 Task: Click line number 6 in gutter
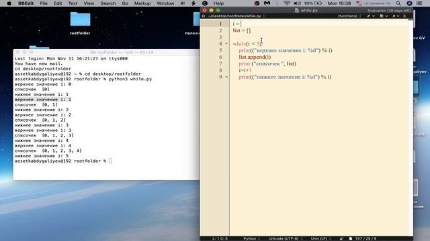pyautogui.click(x=220, y=57)
